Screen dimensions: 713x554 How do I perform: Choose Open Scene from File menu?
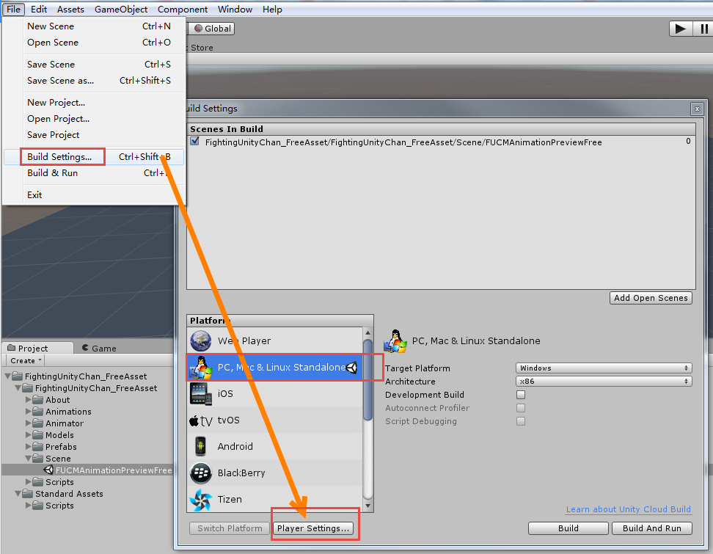94,43
